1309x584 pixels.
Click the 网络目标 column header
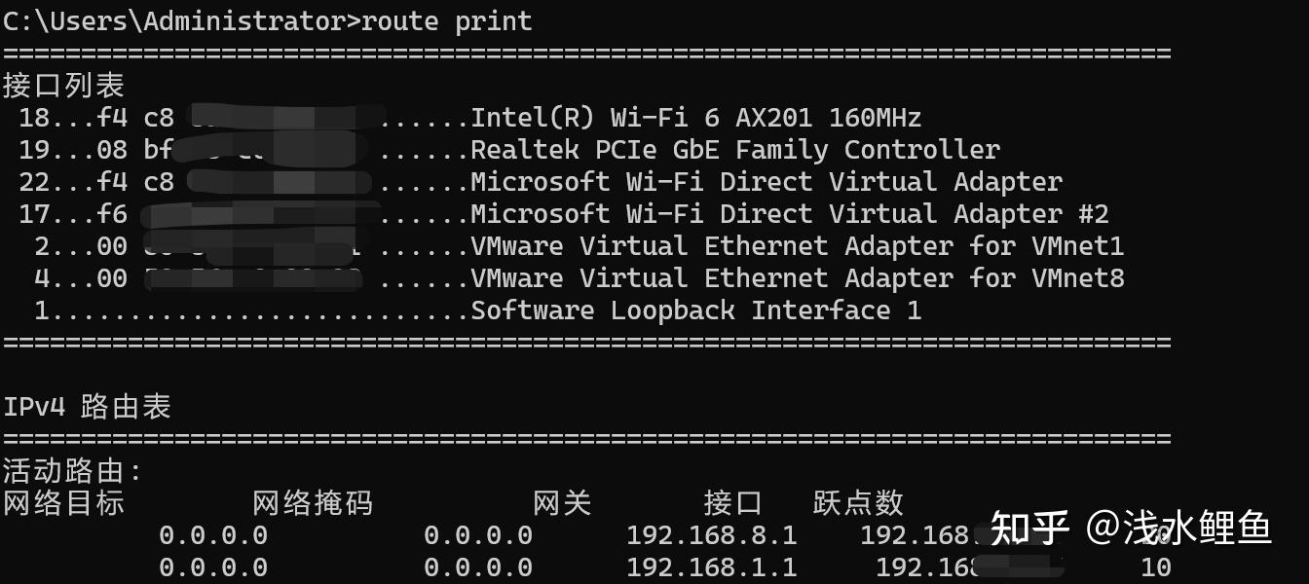click(x=63, y=503)
